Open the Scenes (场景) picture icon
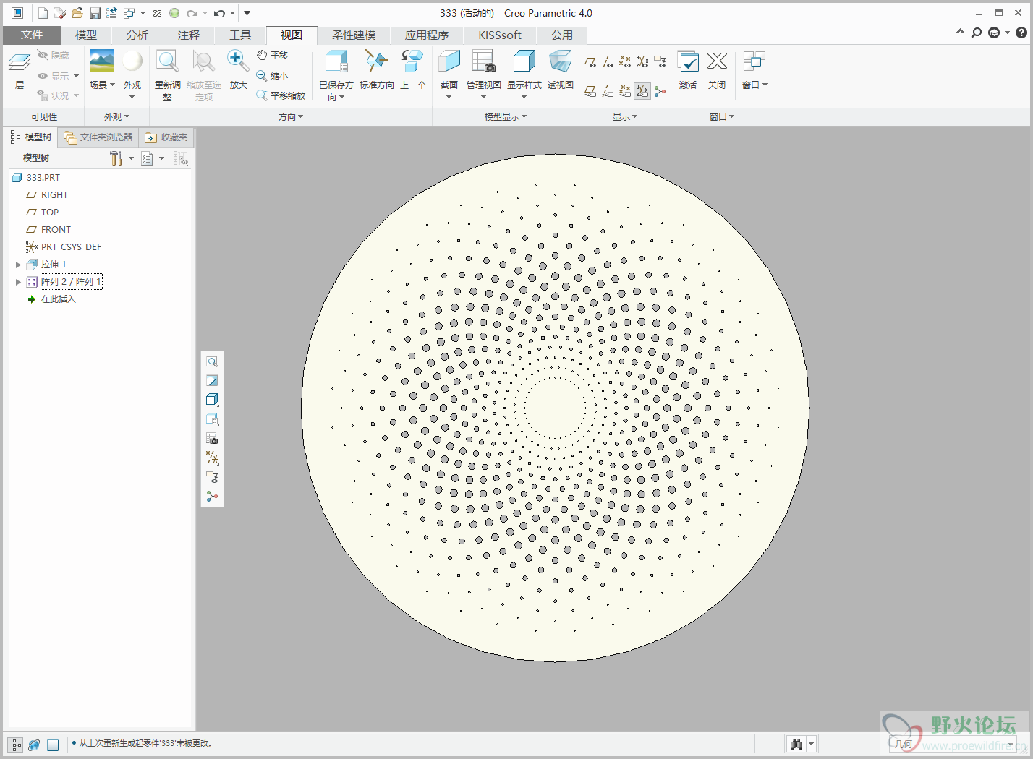 (102, 61)
